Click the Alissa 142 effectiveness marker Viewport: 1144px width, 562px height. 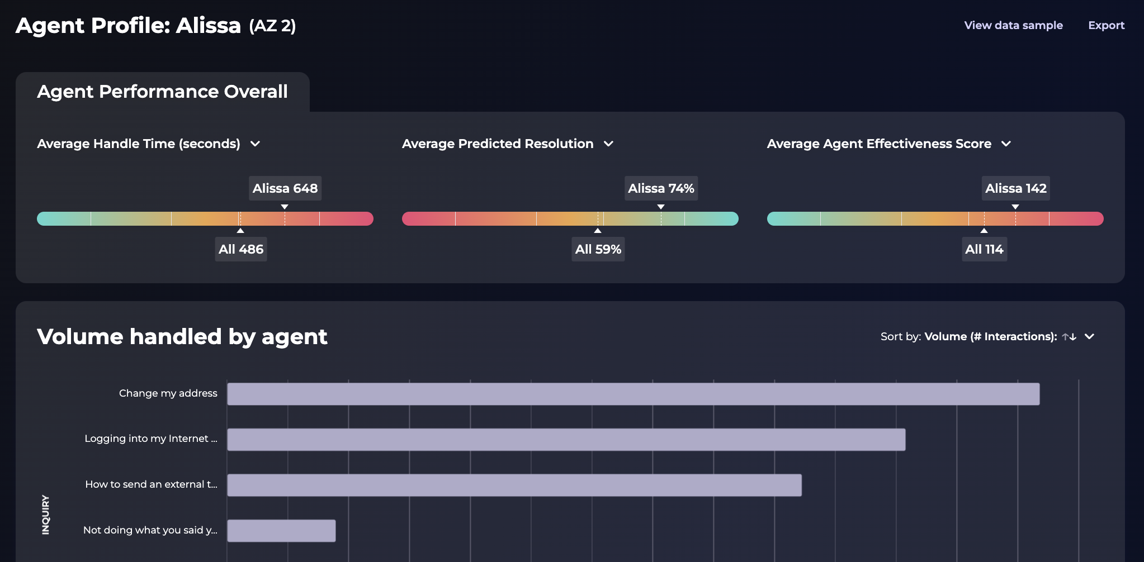point(1015,188)
